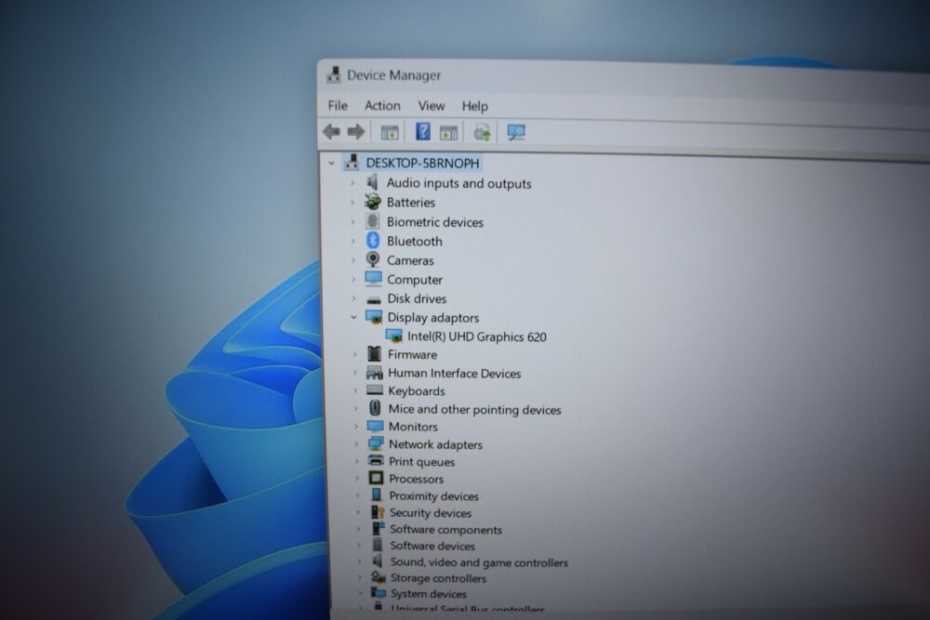Expand the Disk drives chevron
The height and width of the screenshot is (620, 930).
tap(354, 298)
